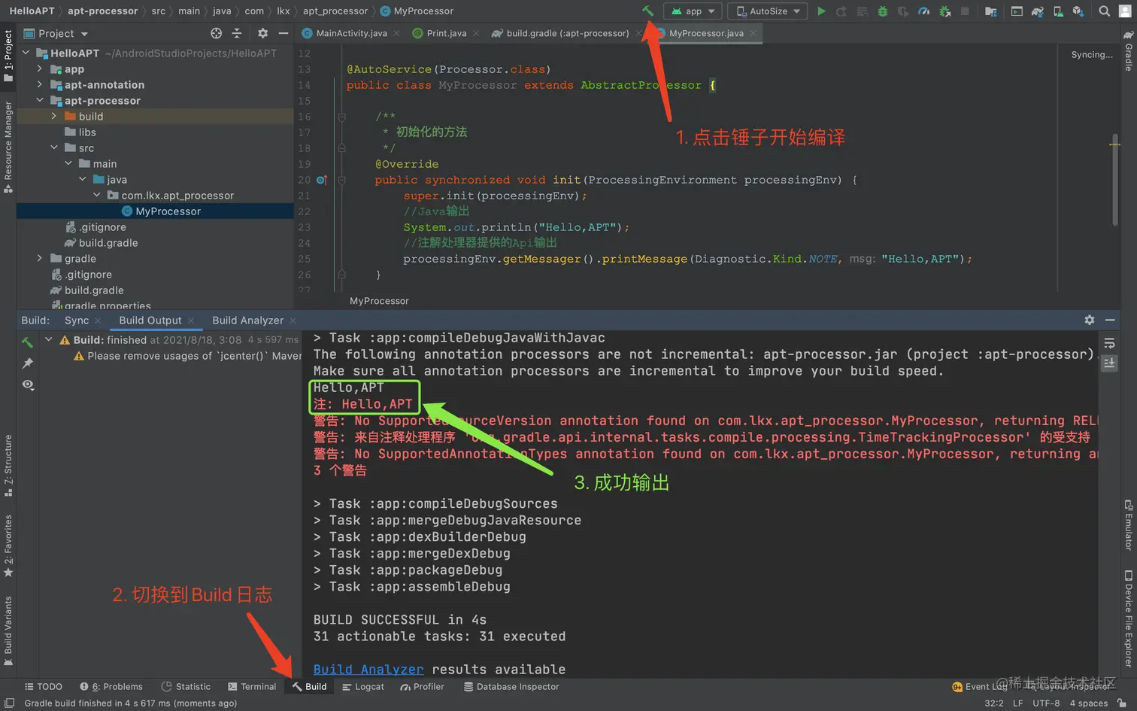Expand the app module in the tree
The image size is (1137, 711).
40,68
